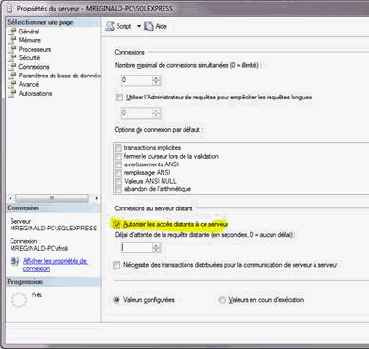
Task: Click the Processeurs page icon
Action: pos(12,49)
